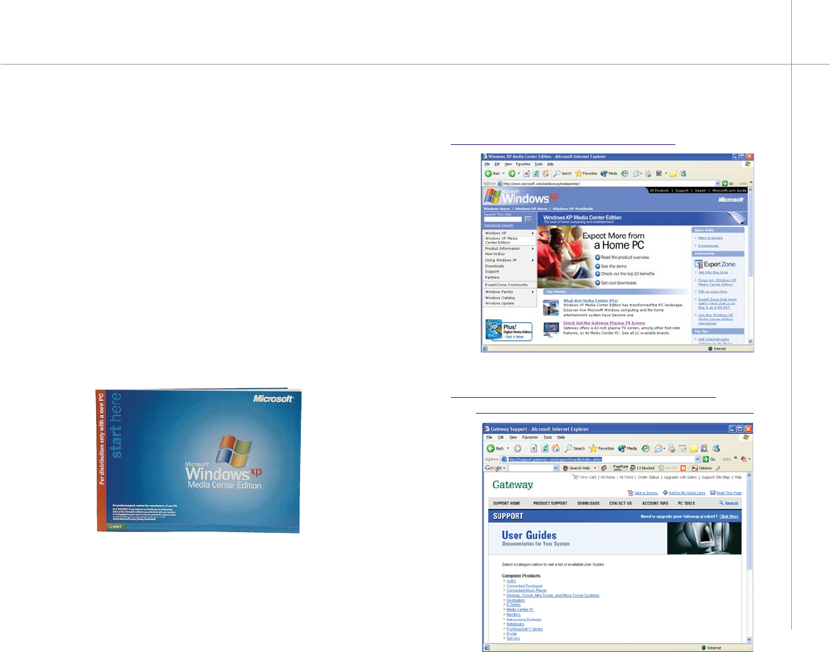Select CONTACT US tab on Gateway page
This screenshot has width=830, height=652.
pos(621,503)
